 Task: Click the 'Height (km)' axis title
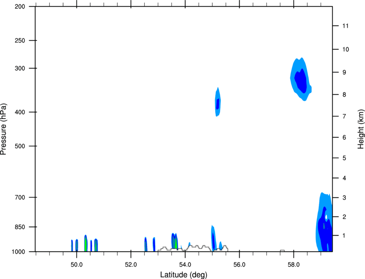click(x=361, y=129)
